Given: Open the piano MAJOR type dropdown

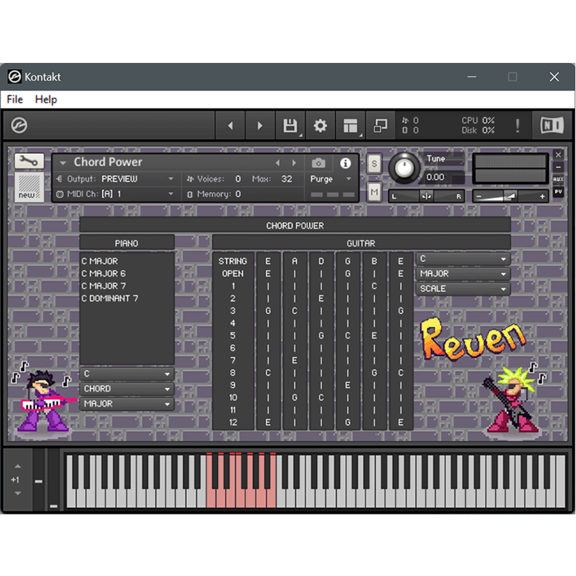Looking at the screenshot, I should pyautogui.click(x=126, y=403).
